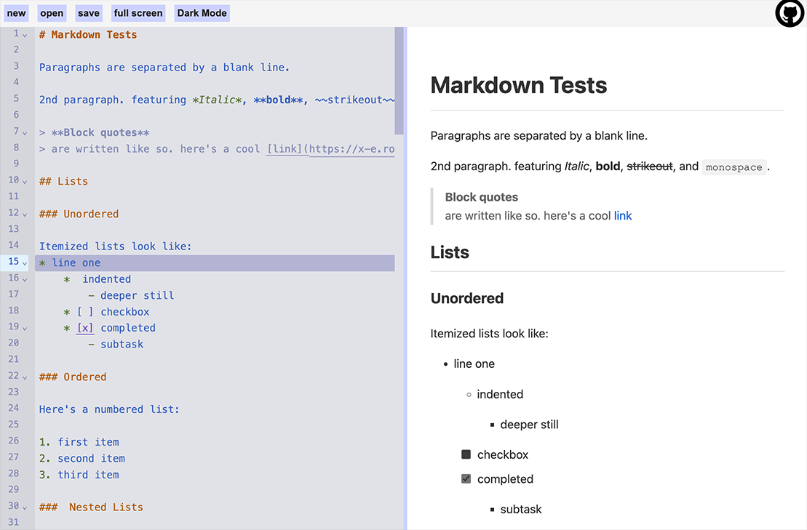Fold the Unordered section at line 12
This screenshot has width=807, height=530.
[x=25, y=215]
